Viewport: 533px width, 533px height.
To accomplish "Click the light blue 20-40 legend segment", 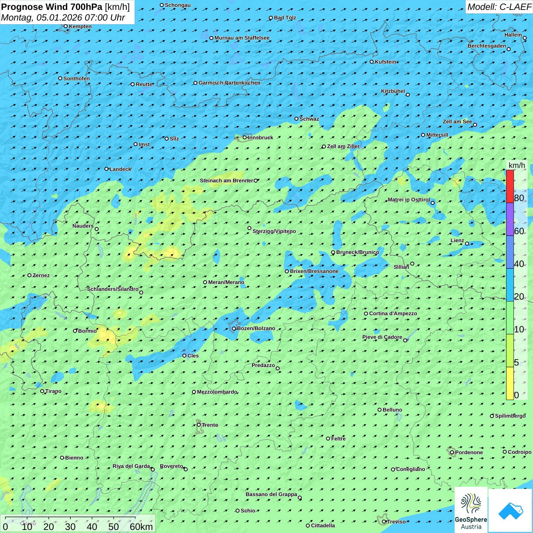I will pos(510,285).
